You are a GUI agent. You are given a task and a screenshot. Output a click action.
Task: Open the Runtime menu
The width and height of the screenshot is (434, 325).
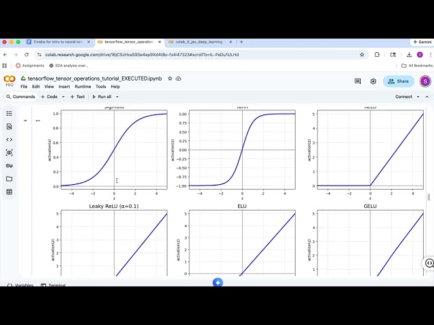pyautogui.click(x=83, y=87)
